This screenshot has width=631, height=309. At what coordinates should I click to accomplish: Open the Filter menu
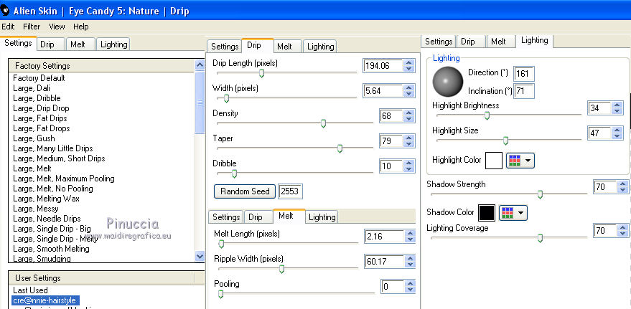click(32, 27)
